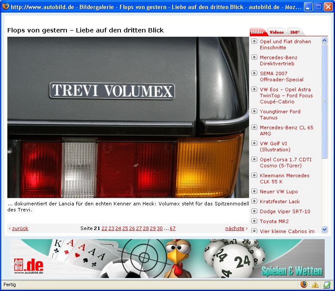Expand plus icon next to Youngtimer Ford Taunus
Viewport: 335px width, 291px height.
254,111
